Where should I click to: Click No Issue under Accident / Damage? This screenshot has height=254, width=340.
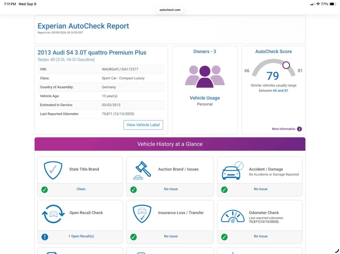[x=261, y=189]
